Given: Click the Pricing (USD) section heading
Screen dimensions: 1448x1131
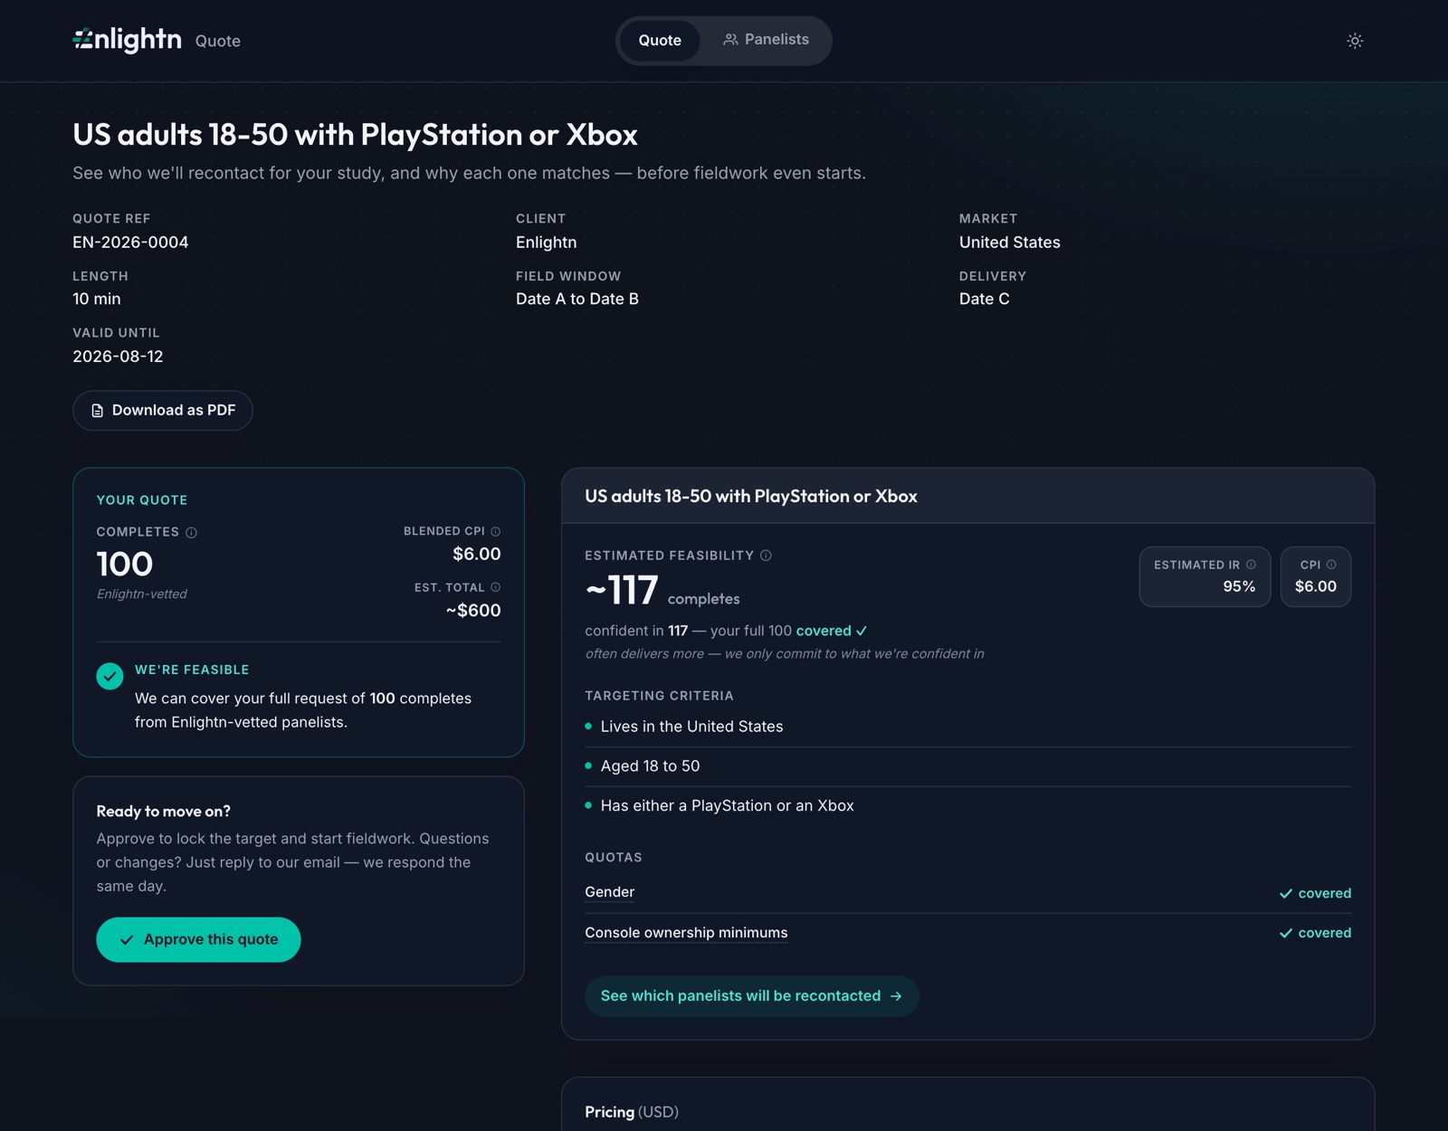Looking at the screenshot, I should tap(632, 1112).
